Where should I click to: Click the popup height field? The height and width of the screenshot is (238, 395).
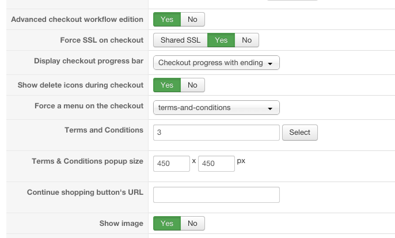click(x=216, y=164)
